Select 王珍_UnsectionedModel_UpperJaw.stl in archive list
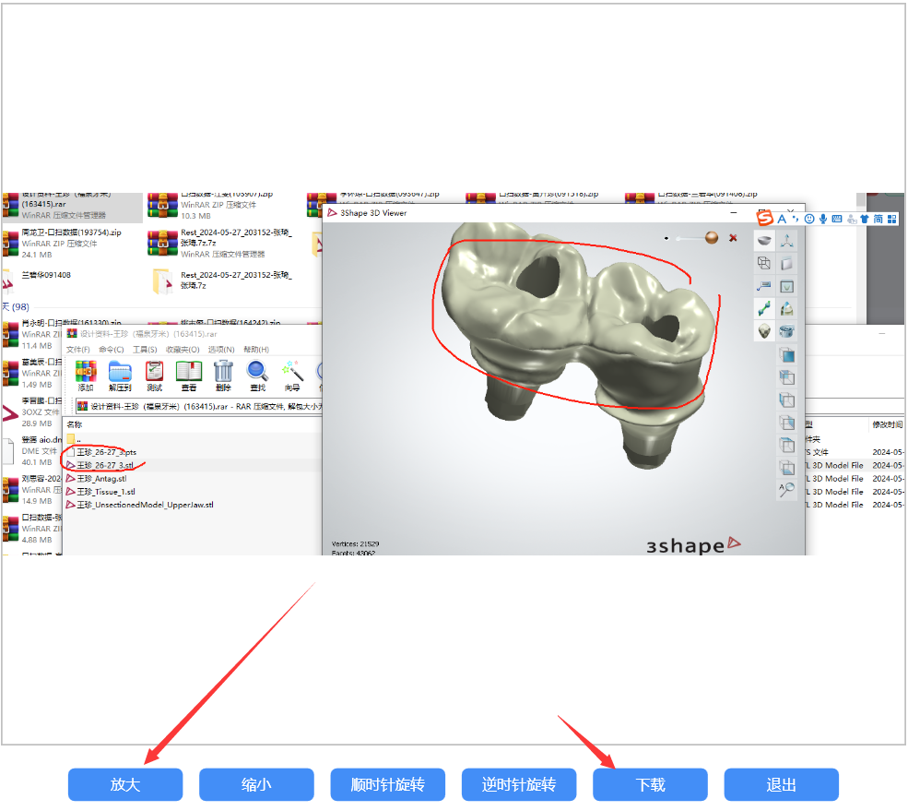Image resolution: width=908 pixels, height=811 pixels. [x=144, y=505]
